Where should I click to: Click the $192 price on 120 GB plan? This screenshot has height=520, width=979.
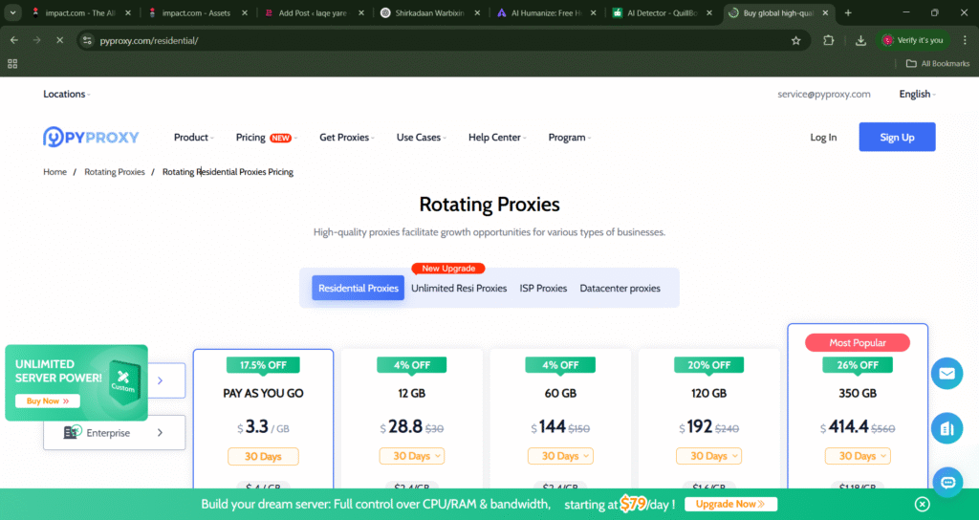point(696,426)
